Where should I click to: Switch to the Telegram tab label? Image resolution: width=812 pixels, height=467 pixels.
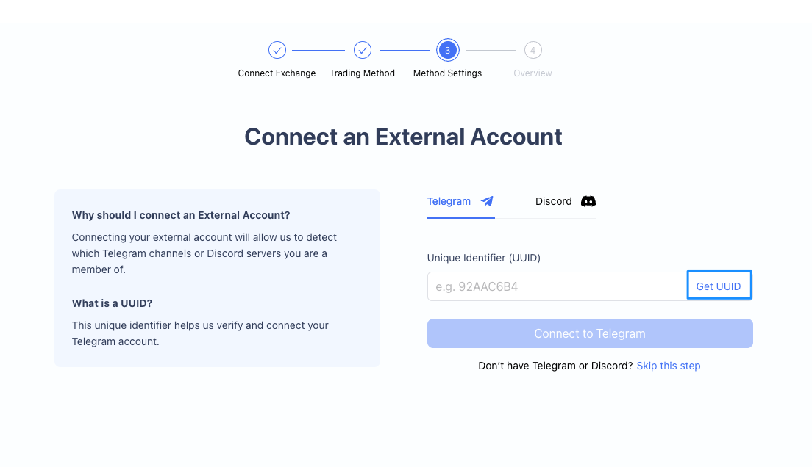click(x=449, y=201)
